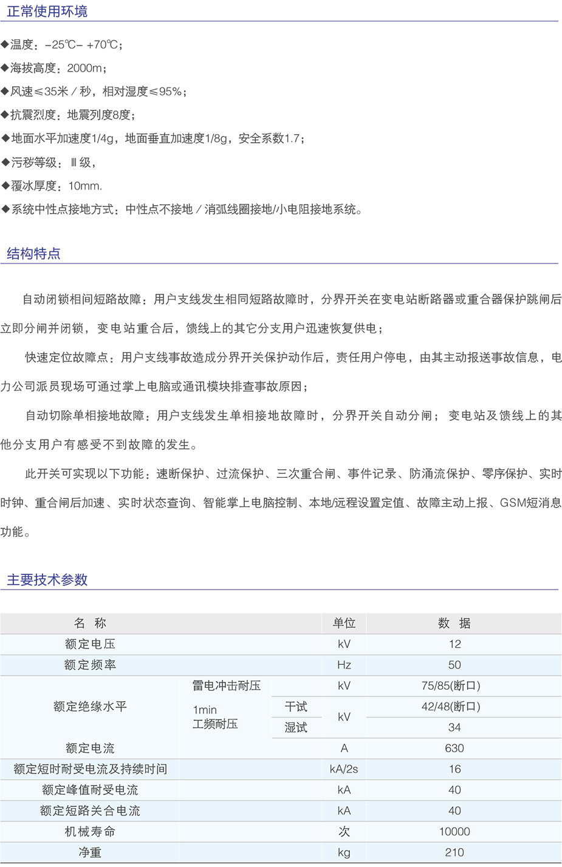This screenshot has width=562, height=867.
Task: Click the 单位 table column header
Action: (x=344, y=624)
